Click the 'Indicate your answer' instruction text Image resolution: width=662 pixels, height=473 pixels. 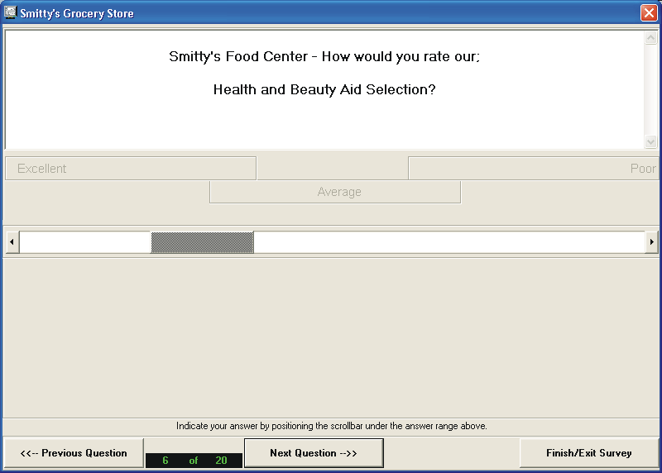tap(332, 426)
